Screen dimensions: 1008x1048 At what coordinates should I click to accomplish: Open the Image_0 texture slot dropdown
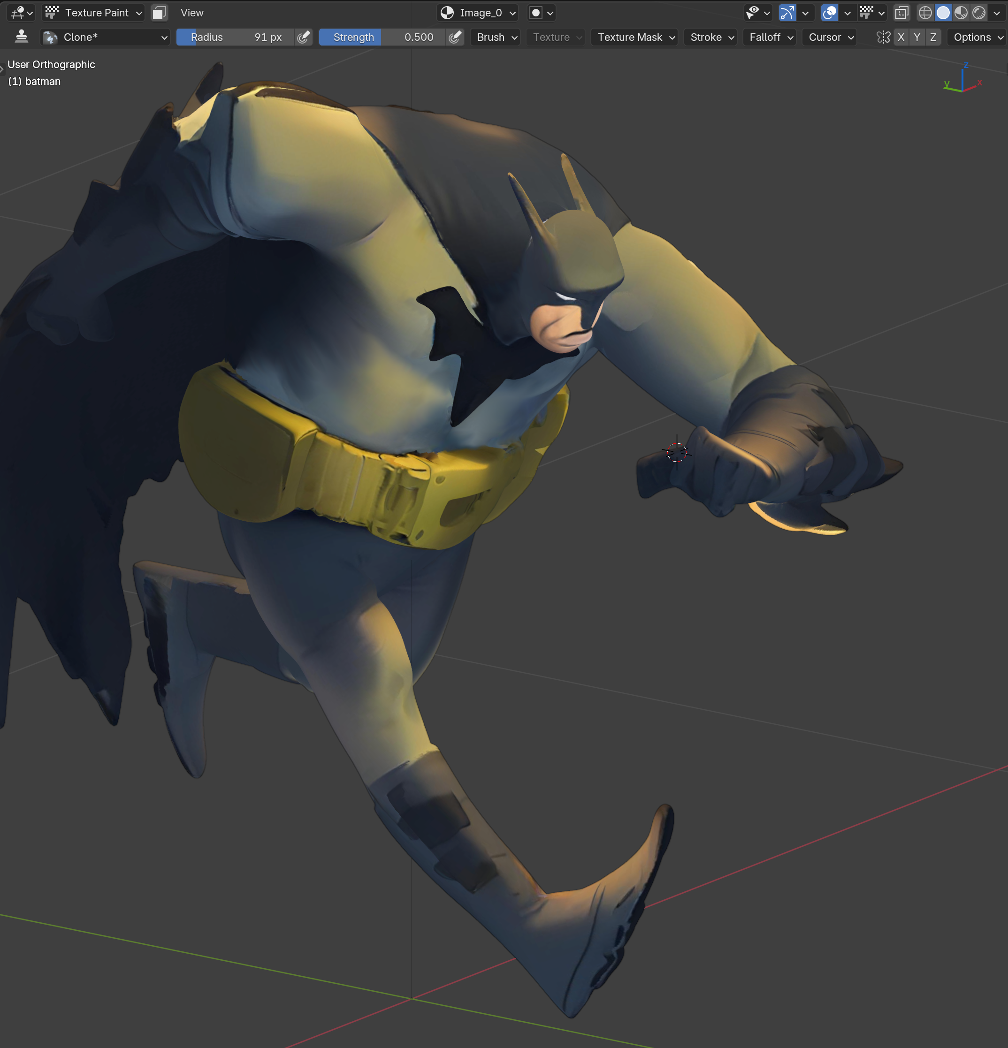(x=478, y=12)
